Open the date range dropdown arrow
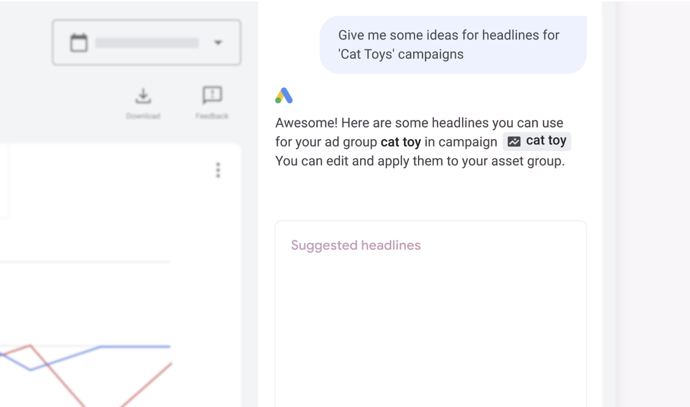 (218, 43)
